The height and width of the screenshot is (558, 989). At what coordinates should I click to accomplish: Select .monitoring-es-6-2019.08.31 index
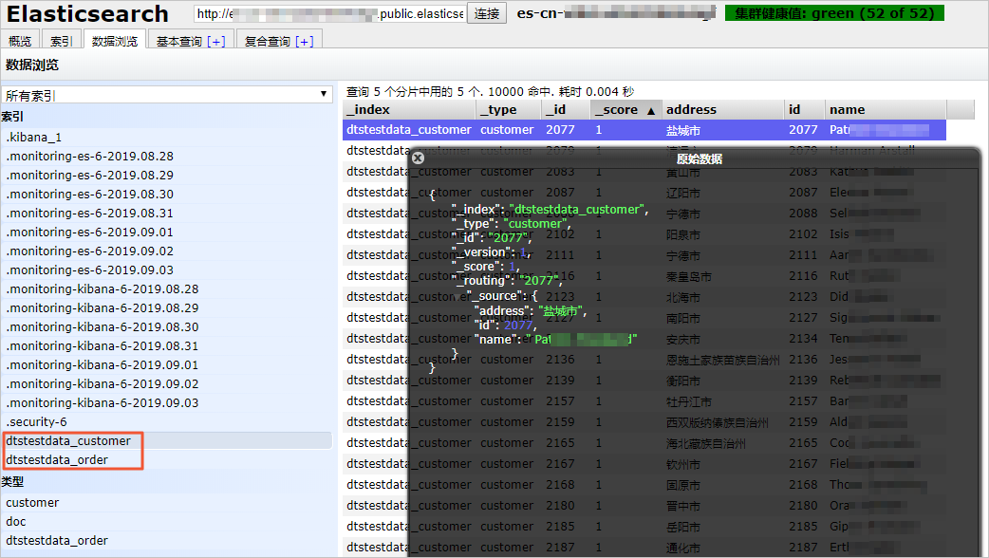[x=167, y=213]
